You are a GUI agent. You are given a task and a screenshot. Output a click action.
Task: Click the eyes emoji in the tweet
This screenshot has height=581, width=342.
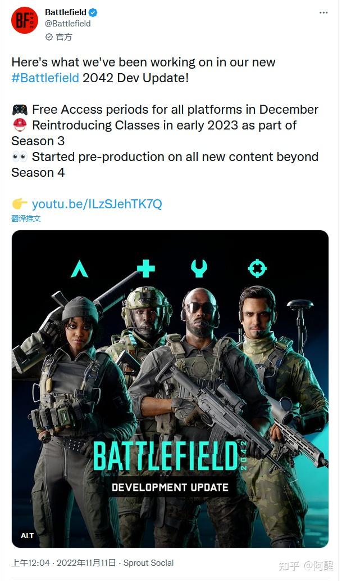(x=20, y=157)
